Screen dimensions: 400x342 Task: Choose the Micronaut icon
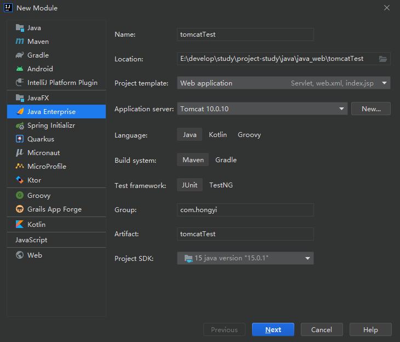(x=20, y=153)
